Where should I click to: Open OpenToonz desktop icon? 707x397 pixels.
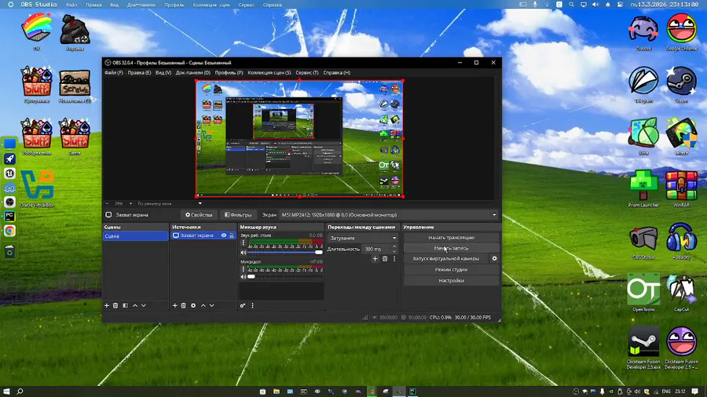coord(643,293)
